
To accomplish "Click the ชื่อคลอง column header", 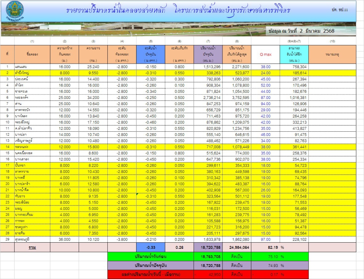I will tap(32, 54).
